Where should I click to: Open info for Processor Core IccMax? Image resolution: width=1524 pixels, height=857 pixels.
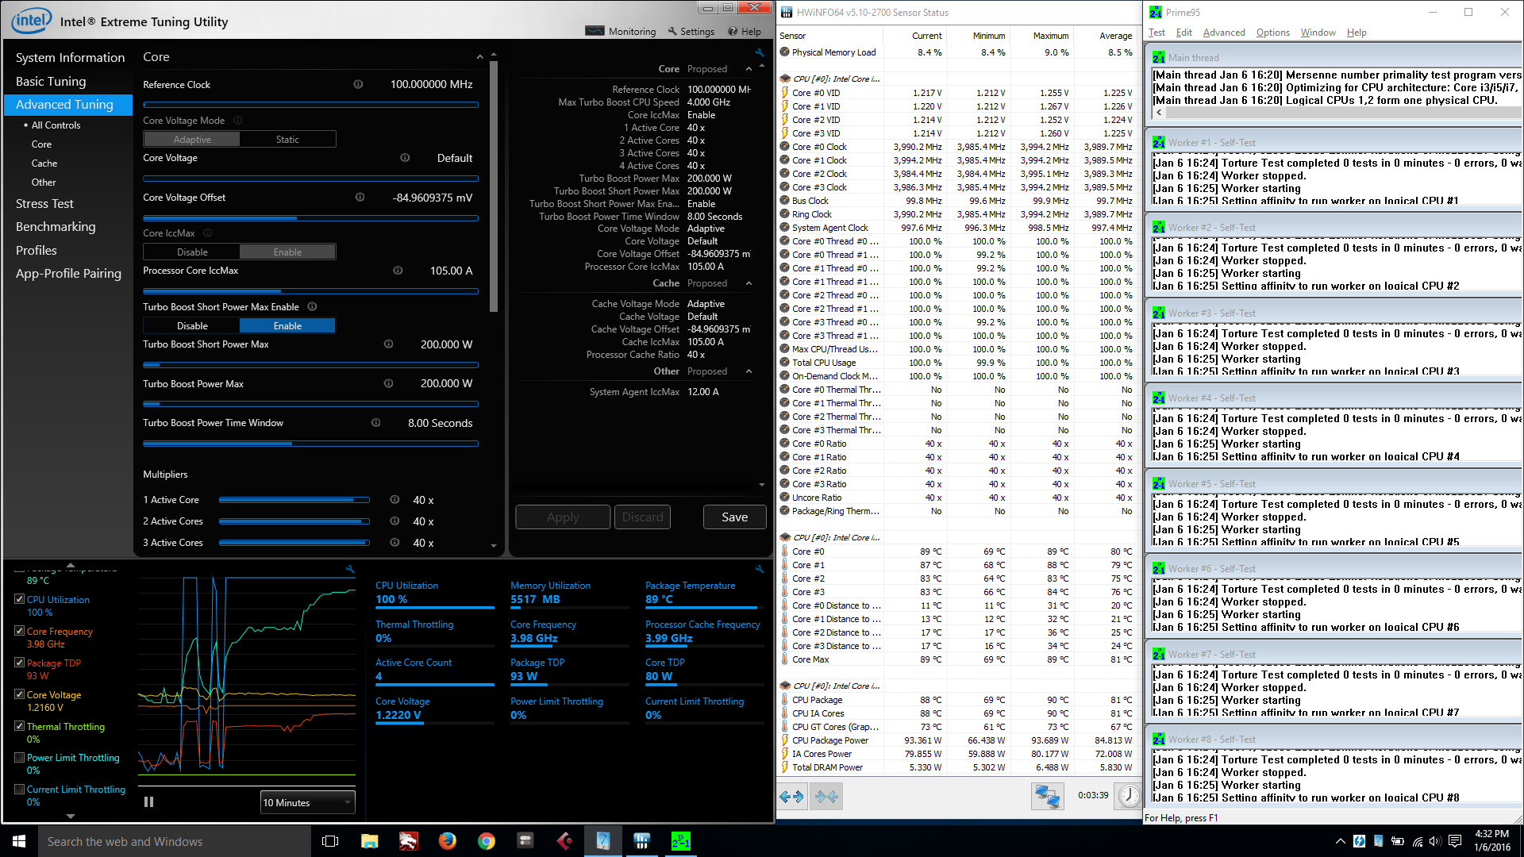398,271
